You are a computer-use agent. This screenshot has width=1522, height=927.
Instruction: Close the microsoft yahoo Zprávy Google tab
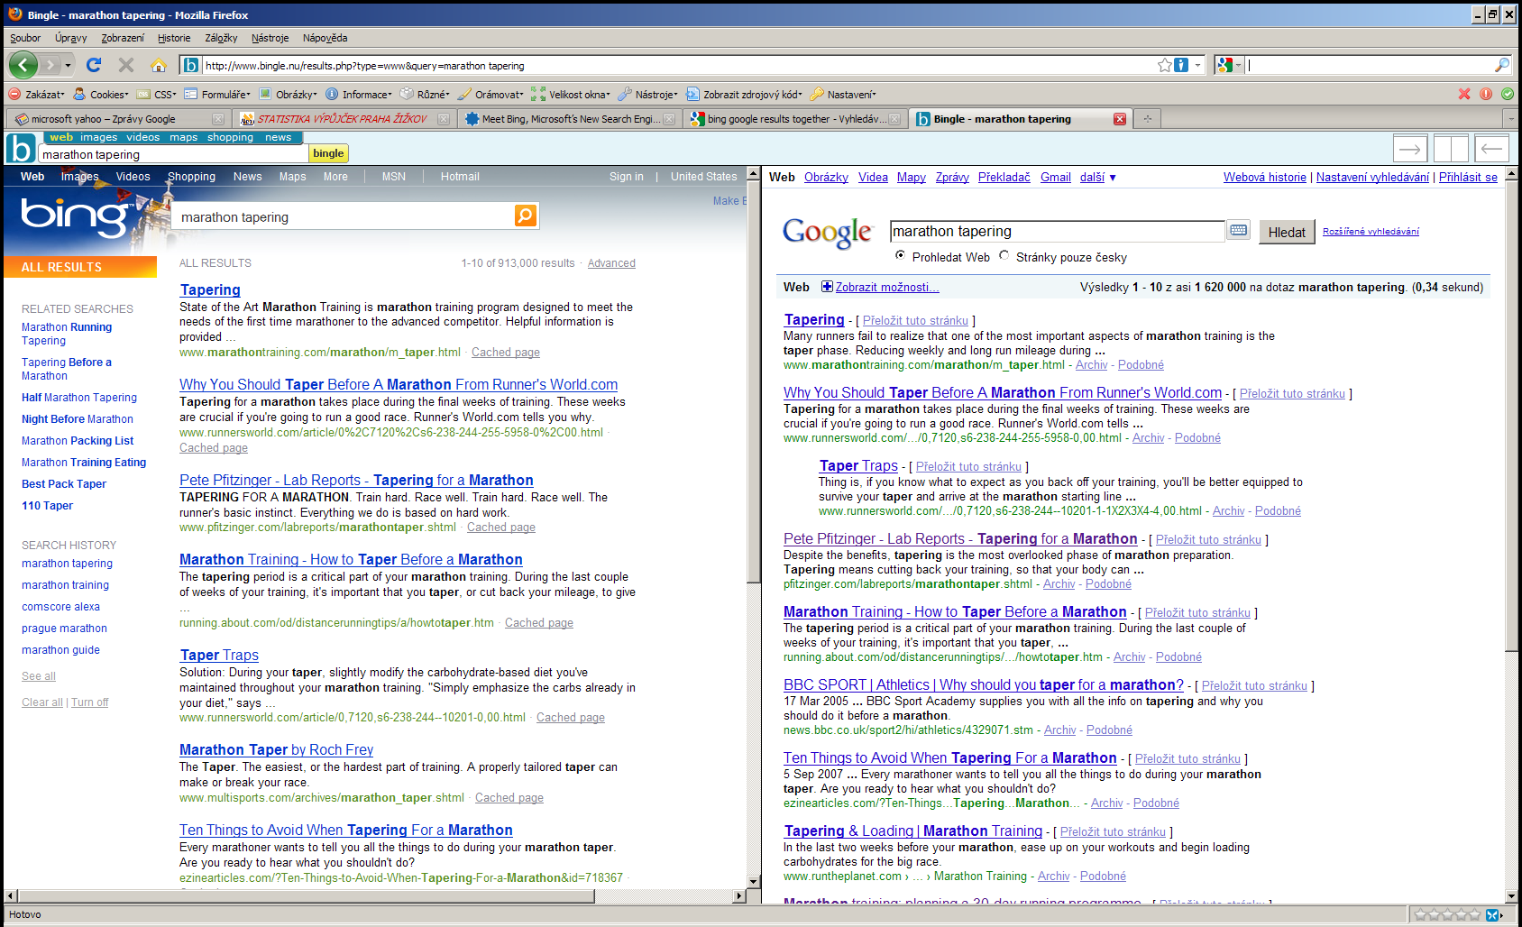pyautogui.click(x=218, y=119)
